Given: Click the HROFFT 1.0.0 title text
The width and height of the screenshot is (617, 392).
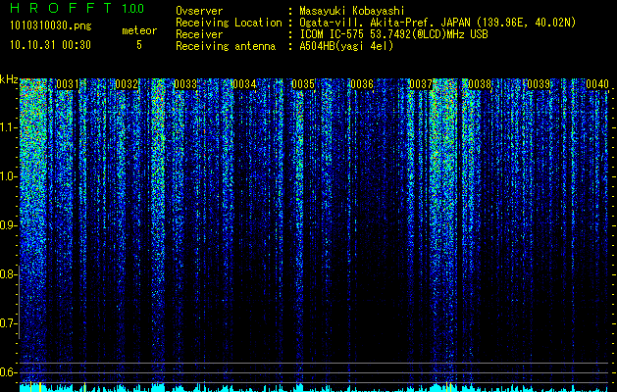Looking at the screenshot, I should click(77, 8).
